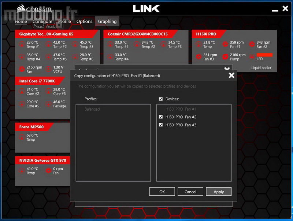Toggle the Devices select-all checkbox

click(x=161, y=99)
